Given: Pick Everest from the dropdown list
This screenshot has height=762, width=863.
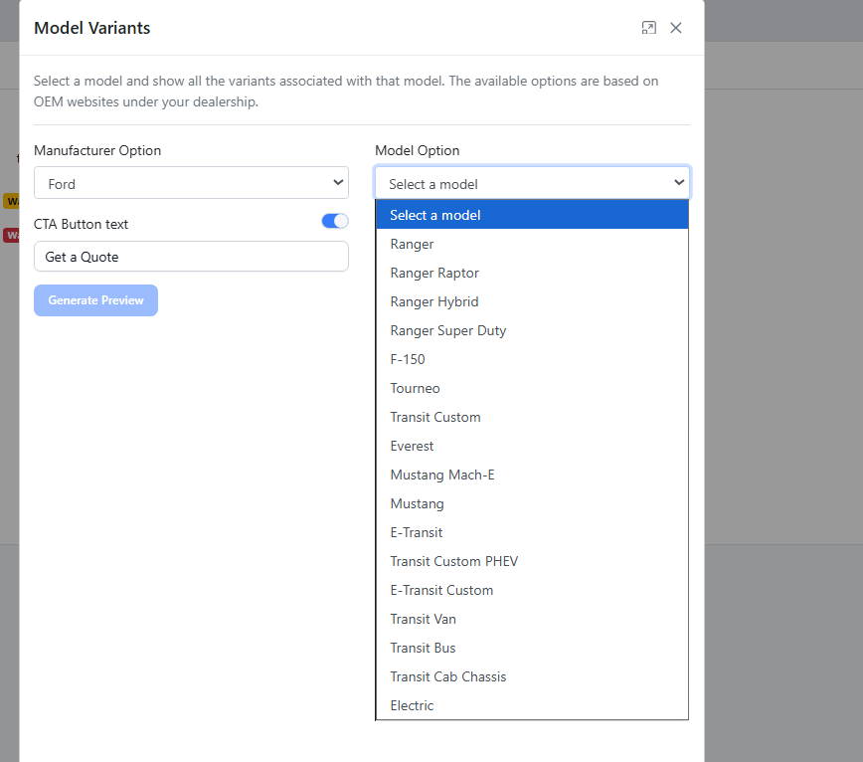Looking at the screenshot, I should pos(412,446).
